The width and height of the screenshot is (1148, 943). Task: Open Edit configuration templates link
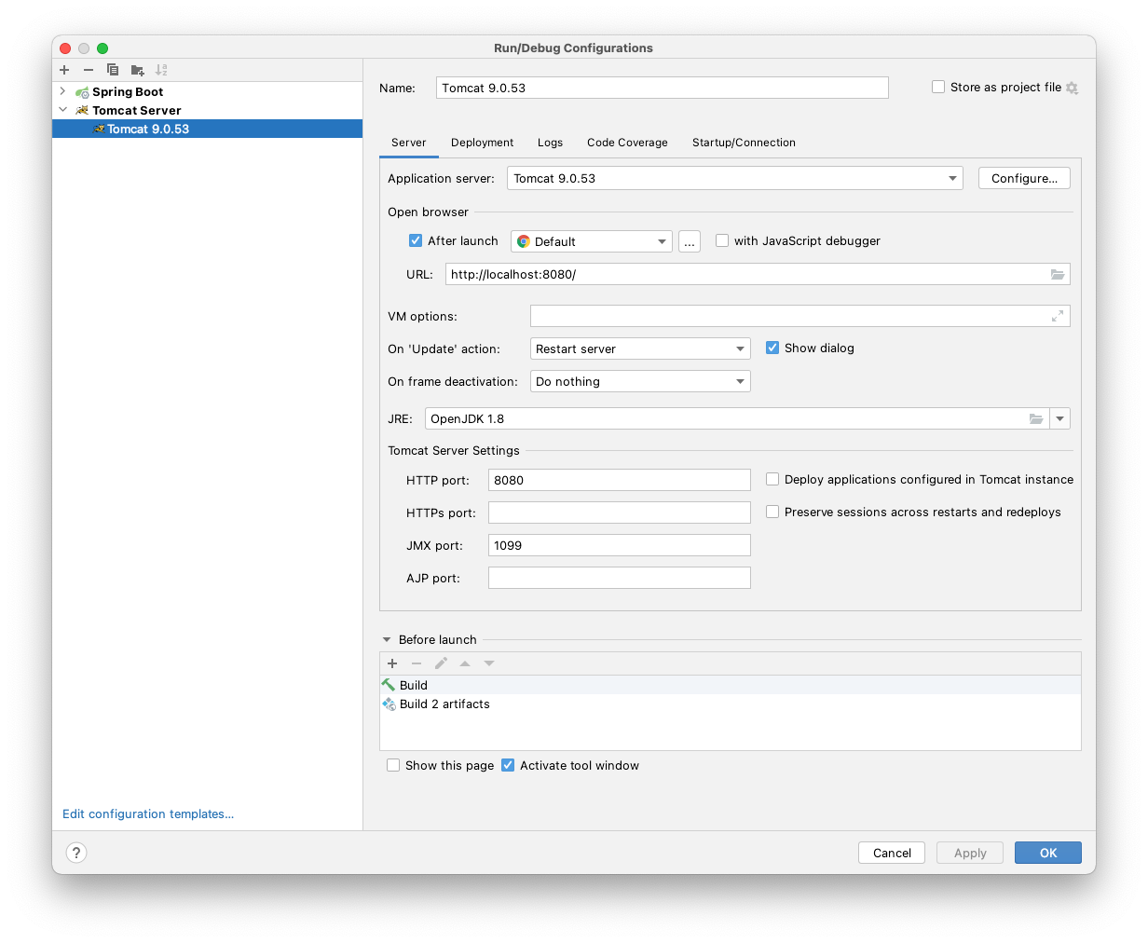(x=148, y=814)
